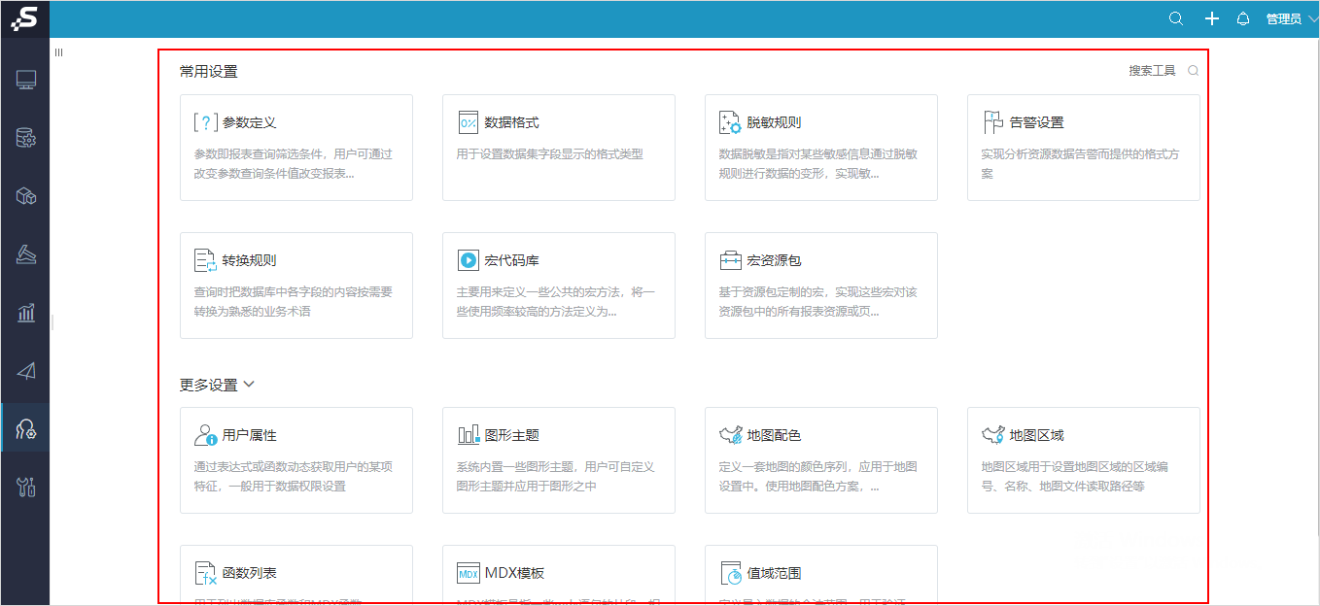Image resolution: width=1320 pixels, height=606 pixels.
Task: Click the 更多设置 heading text
Action: (x=208, y=385)
